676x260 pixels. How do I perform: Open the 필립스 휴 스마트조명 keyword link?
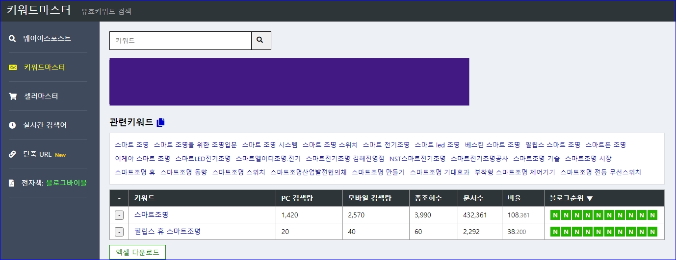167,231
